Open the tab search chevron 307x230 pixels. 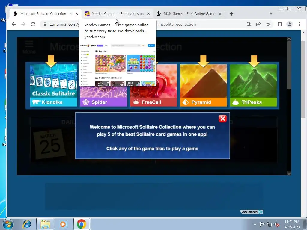[x=271, y=14]
